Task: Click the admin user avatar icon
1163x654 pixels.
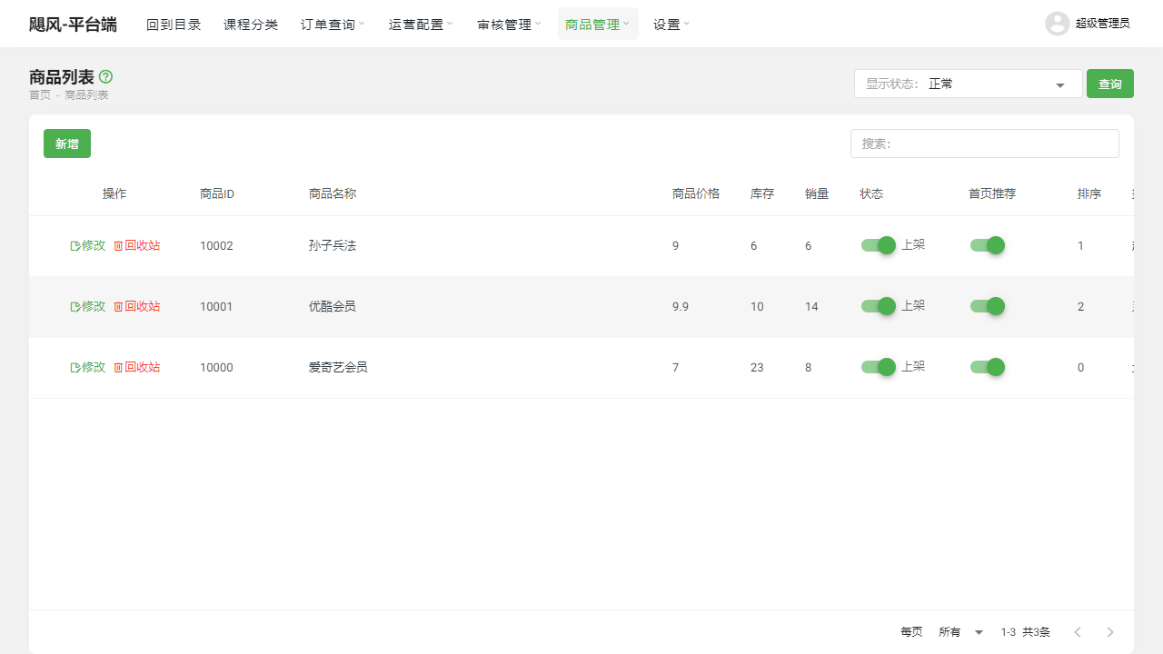Action: click(x=1057, y=24)
